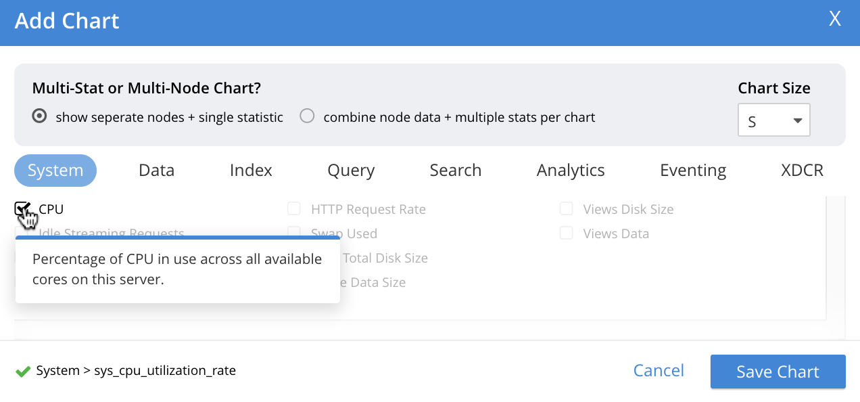Click the green checkmark status icon
Screen dimensions: 860x402
point(23,370)
